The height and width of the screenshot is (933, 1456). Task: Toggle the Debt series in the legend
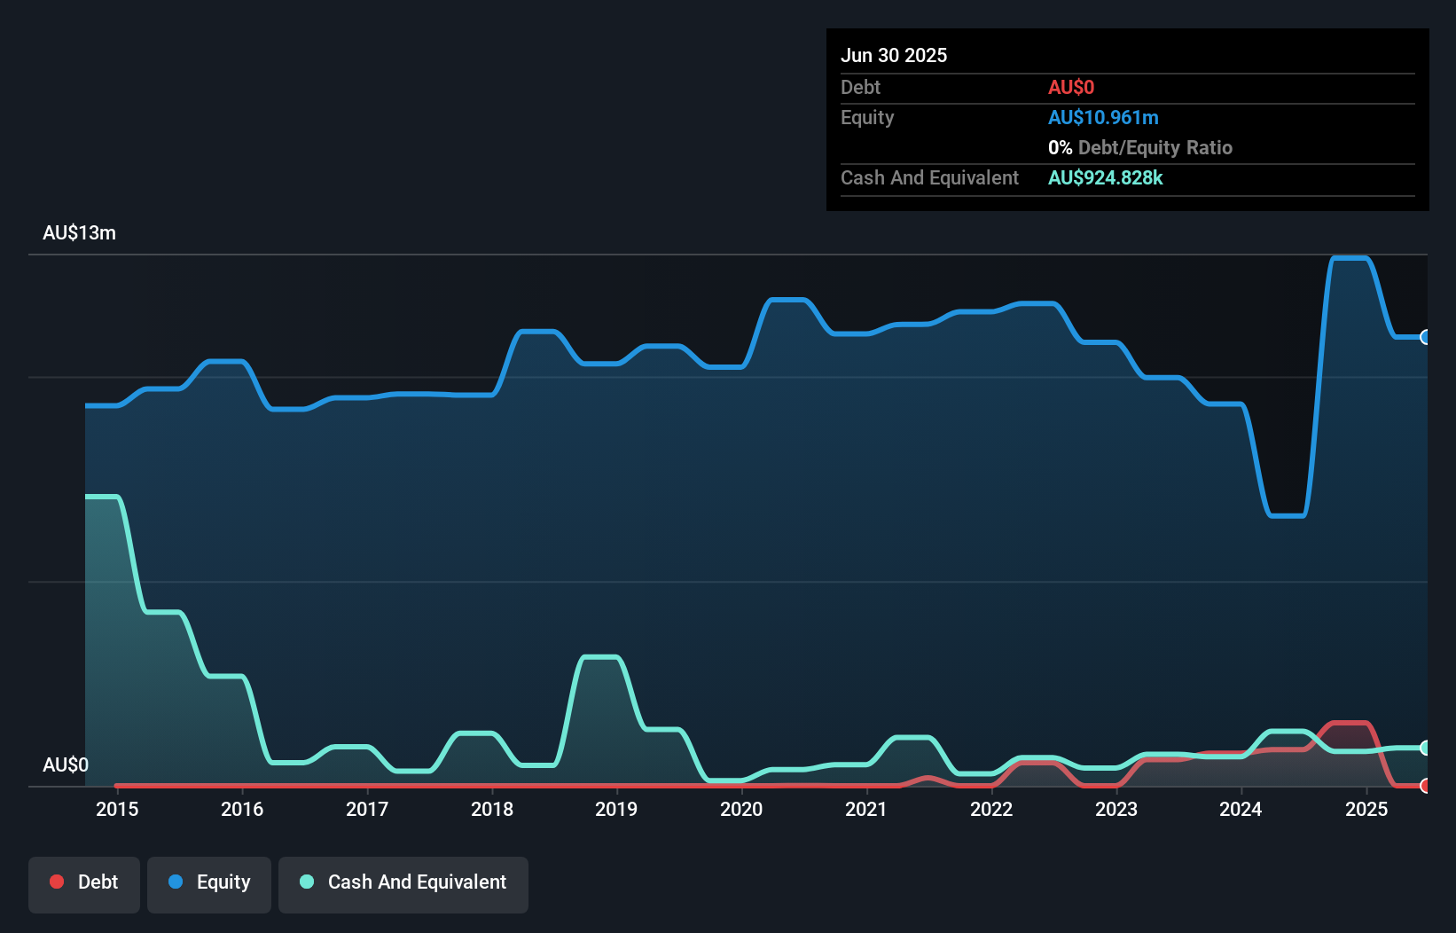pos(83,883)
